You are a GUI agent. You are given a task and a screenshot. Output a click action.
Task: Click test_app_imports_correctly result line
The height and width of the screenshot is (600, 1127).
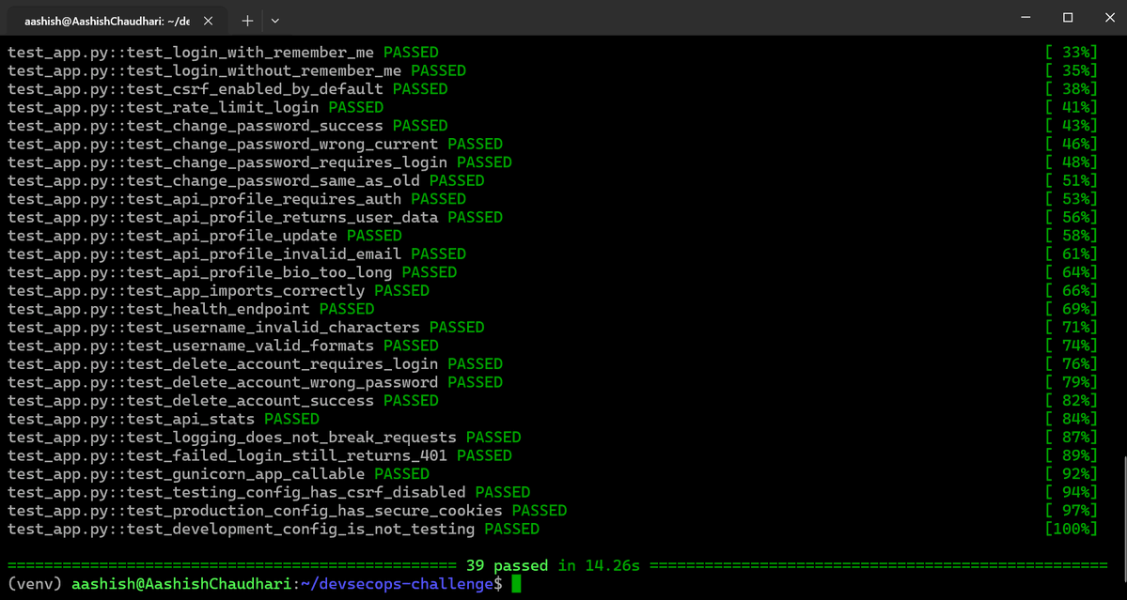click(218, 291)
